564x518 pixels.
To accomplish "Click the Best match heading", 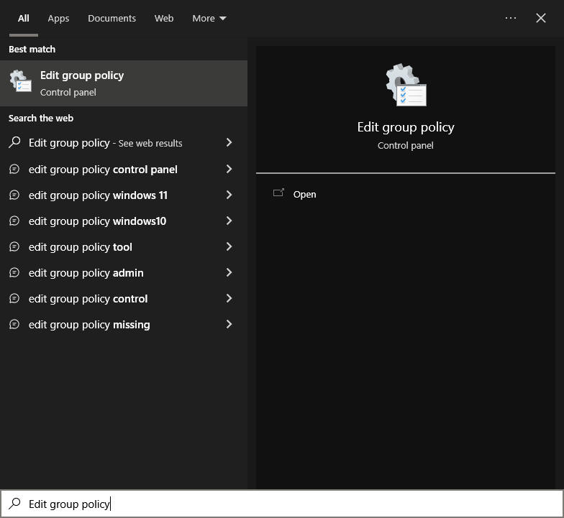I will point(32,49).
